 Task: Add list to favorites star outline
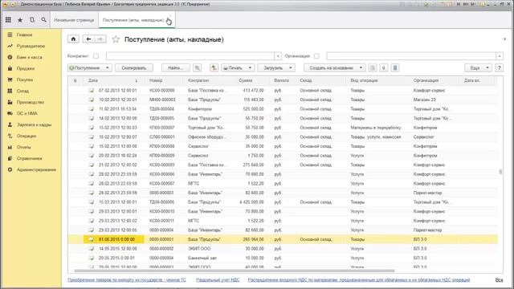[x=116, y=39]
